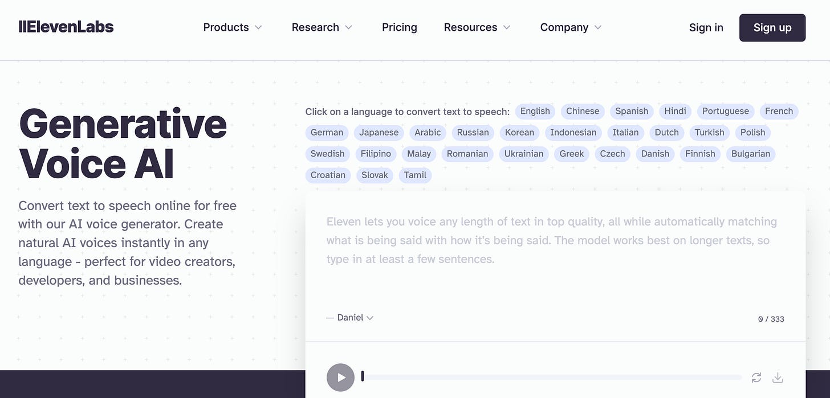The height and width of the screenshot is (398, 830).
Task: Go to the Pricing page
Action: (400, 27)
